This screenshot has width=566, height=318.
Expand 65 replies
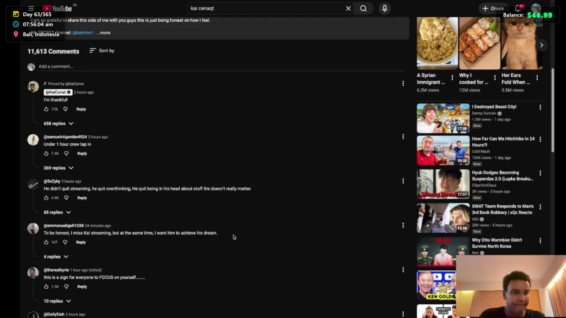57,212
